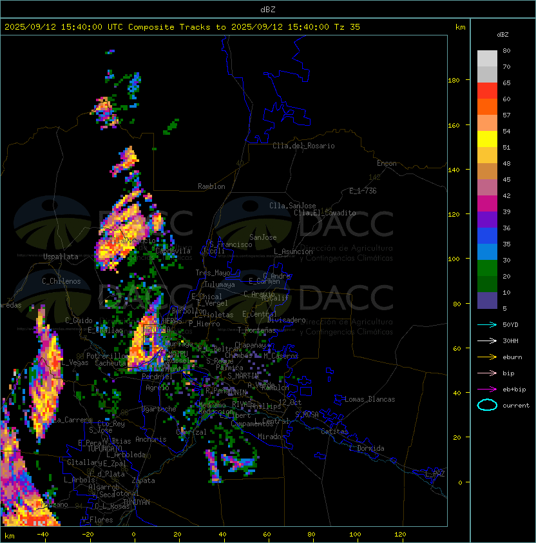
Task: Click the white 30HM arrow symbol
Action: click(487, 341)
